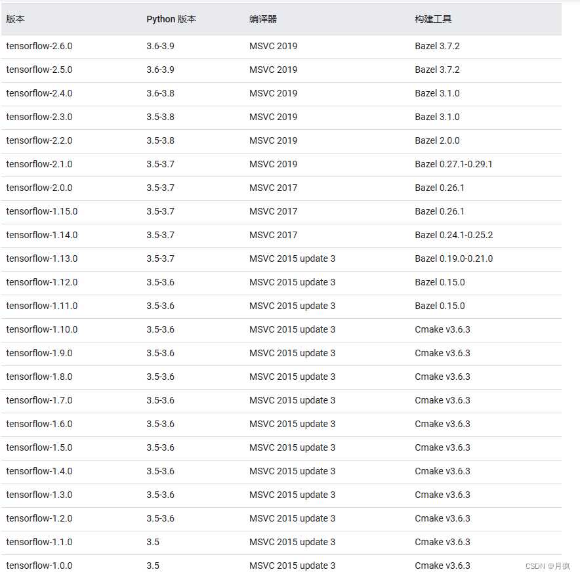This screenshot has width=580, height=576.
Task: Click the 构建工具 column header
Action: coord(433,19)
